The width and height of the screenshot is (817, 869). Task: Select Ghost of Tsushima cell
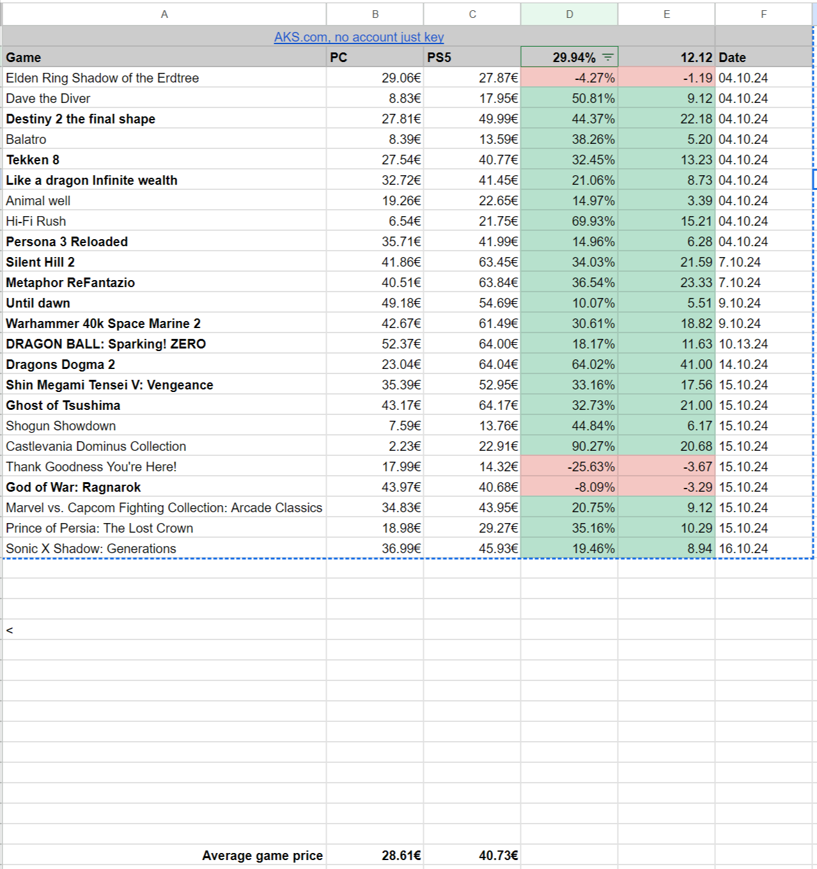[164, 405]
